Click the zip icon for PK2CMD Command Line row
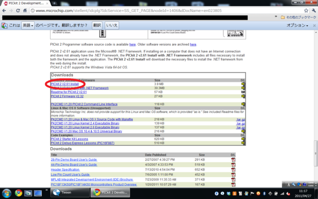Viewport: 318px width, 199px height. 243,104
